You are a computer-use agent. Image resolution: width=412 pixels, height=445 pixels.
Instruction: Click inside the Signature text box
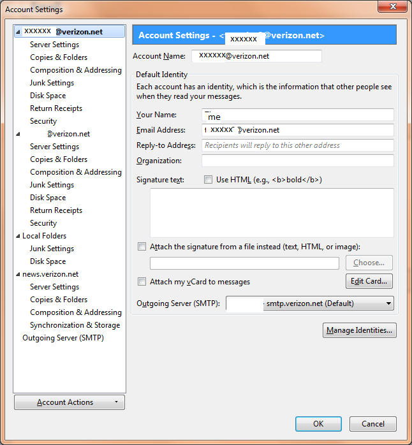272,212
